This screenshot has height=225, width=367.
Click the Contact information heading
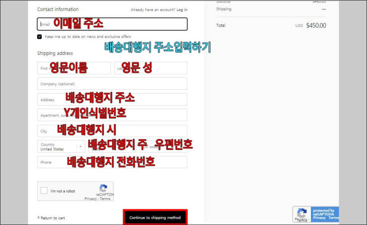coord(58,9)
